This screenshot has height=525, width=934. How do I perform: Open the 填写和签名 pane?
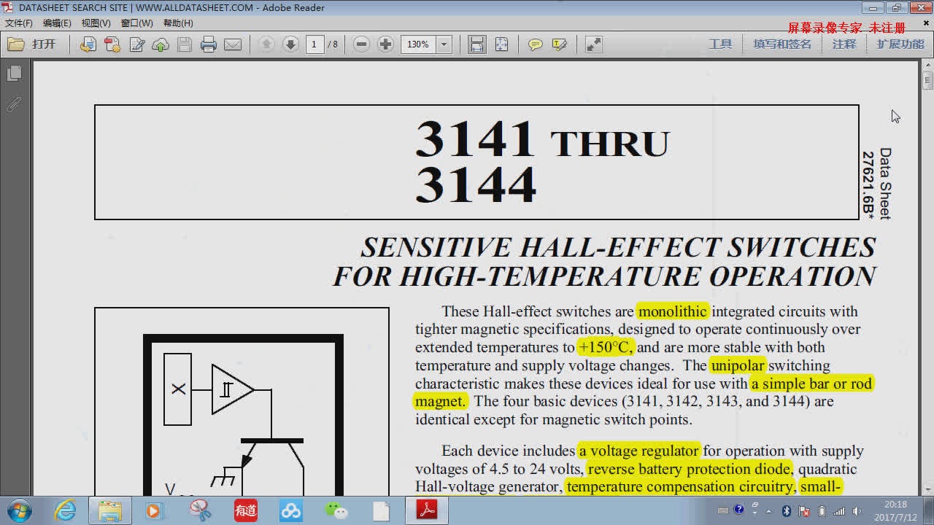(782, 44)
